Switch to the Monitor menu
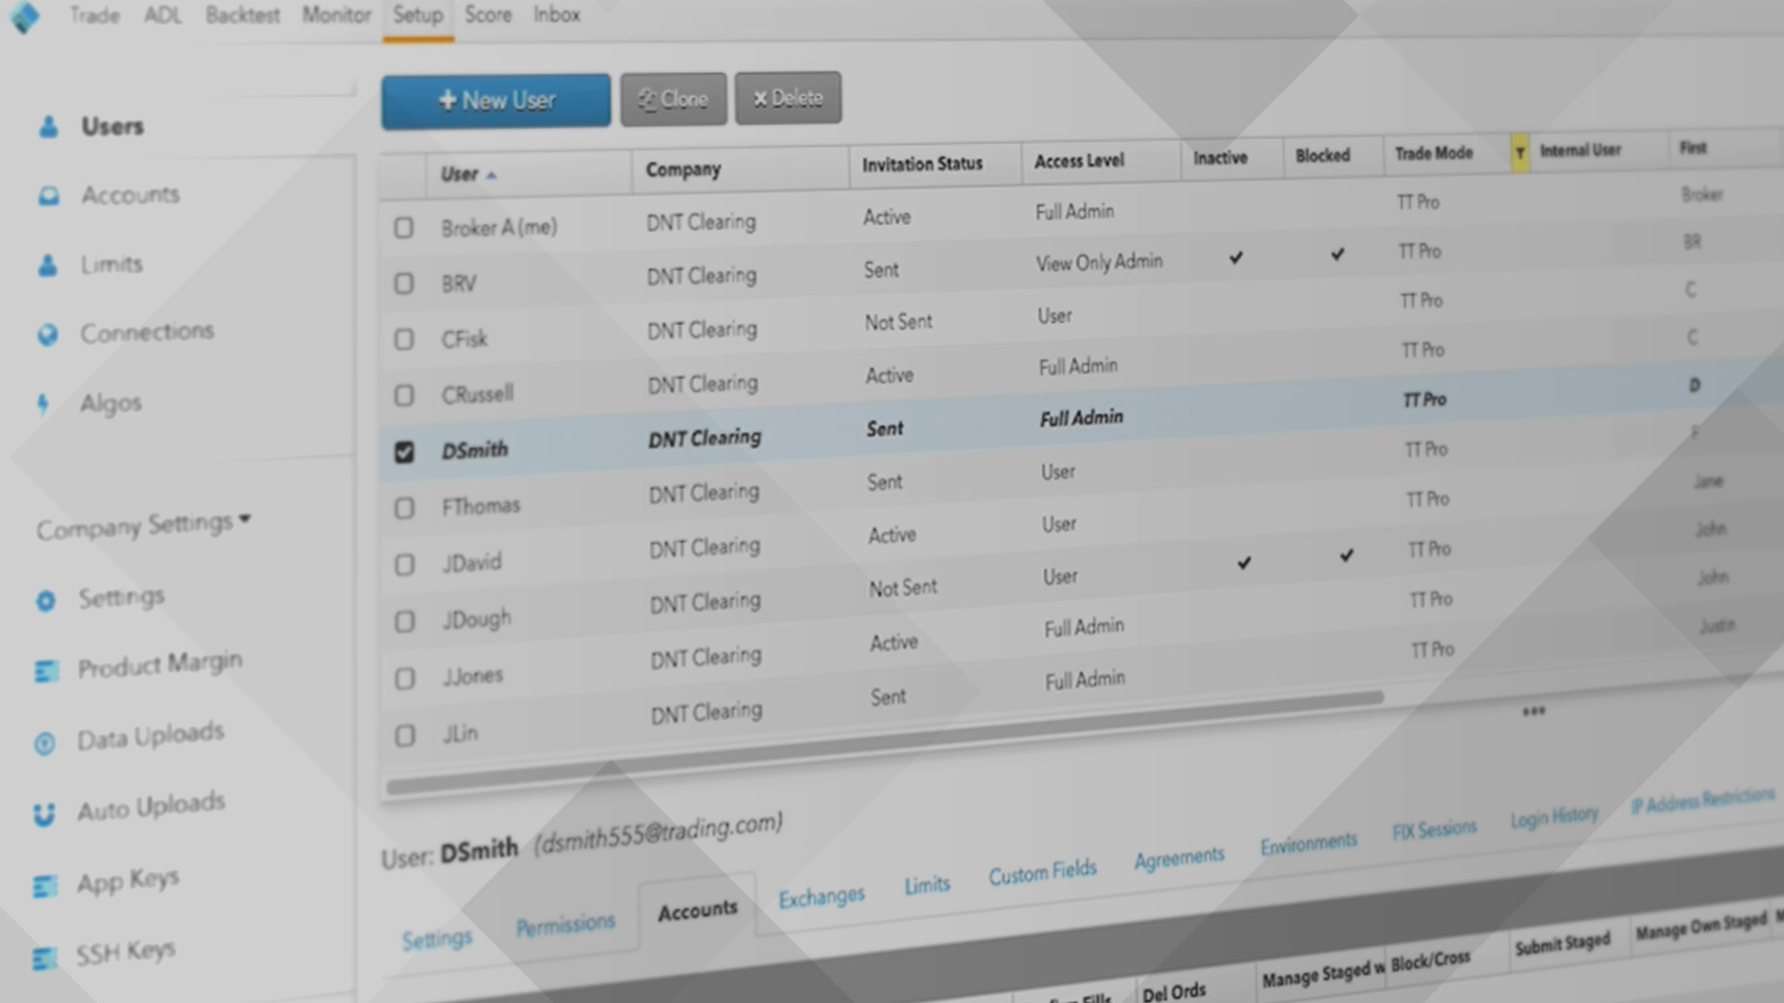 (335, 15)
